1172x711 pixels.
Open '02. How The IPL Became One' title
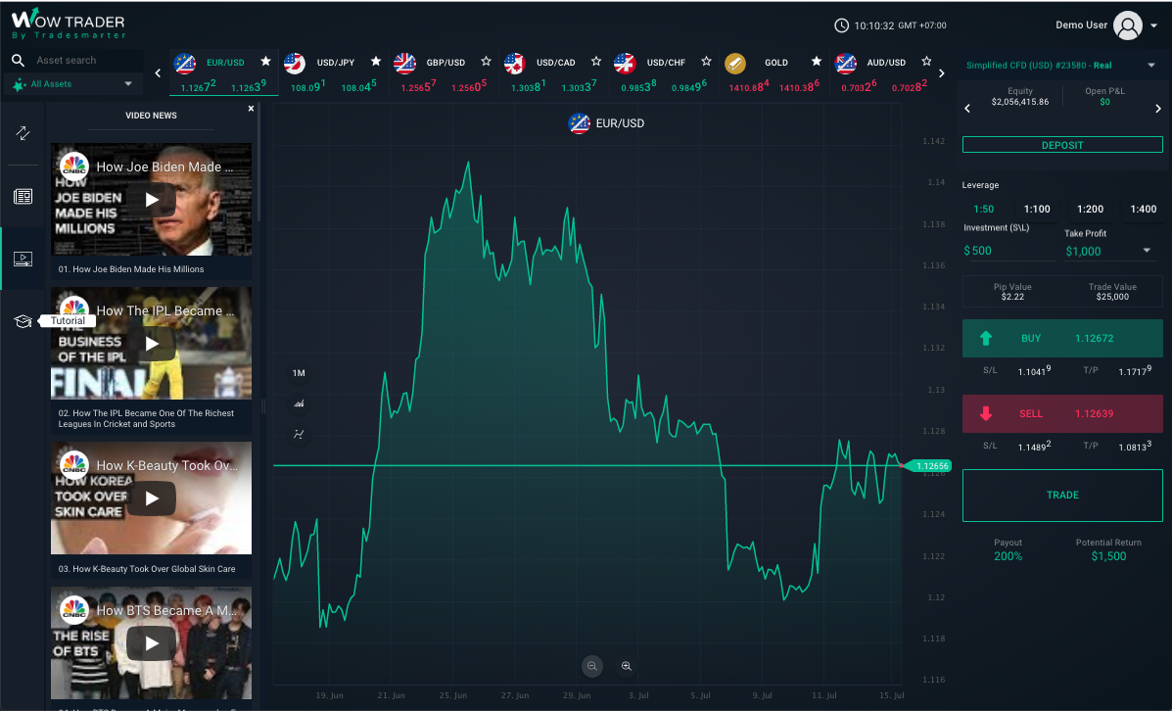[146, 418]
